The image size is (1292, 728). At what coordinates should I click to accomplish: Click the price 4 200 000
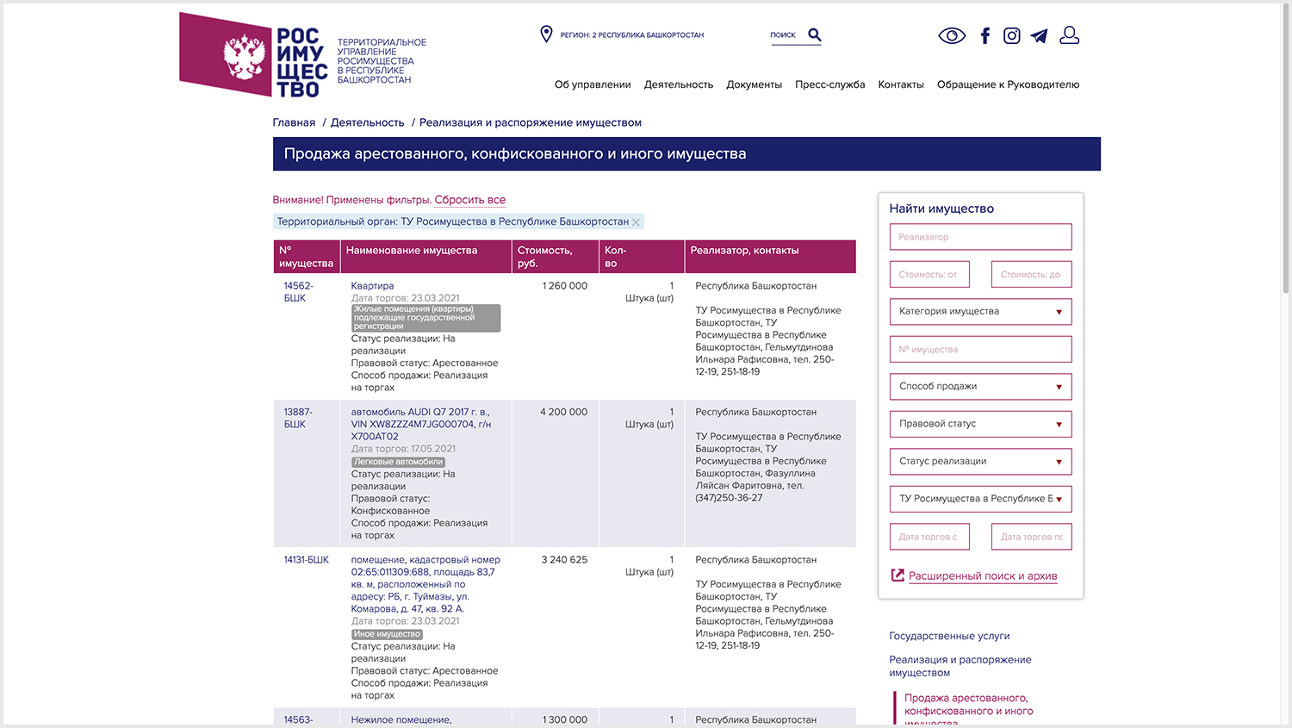coord(563,412)
